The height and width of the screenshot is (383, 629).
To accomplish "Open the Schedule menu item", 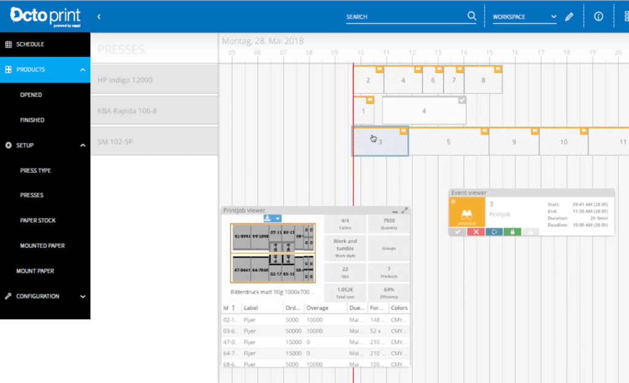I will (x=30, y=44).
